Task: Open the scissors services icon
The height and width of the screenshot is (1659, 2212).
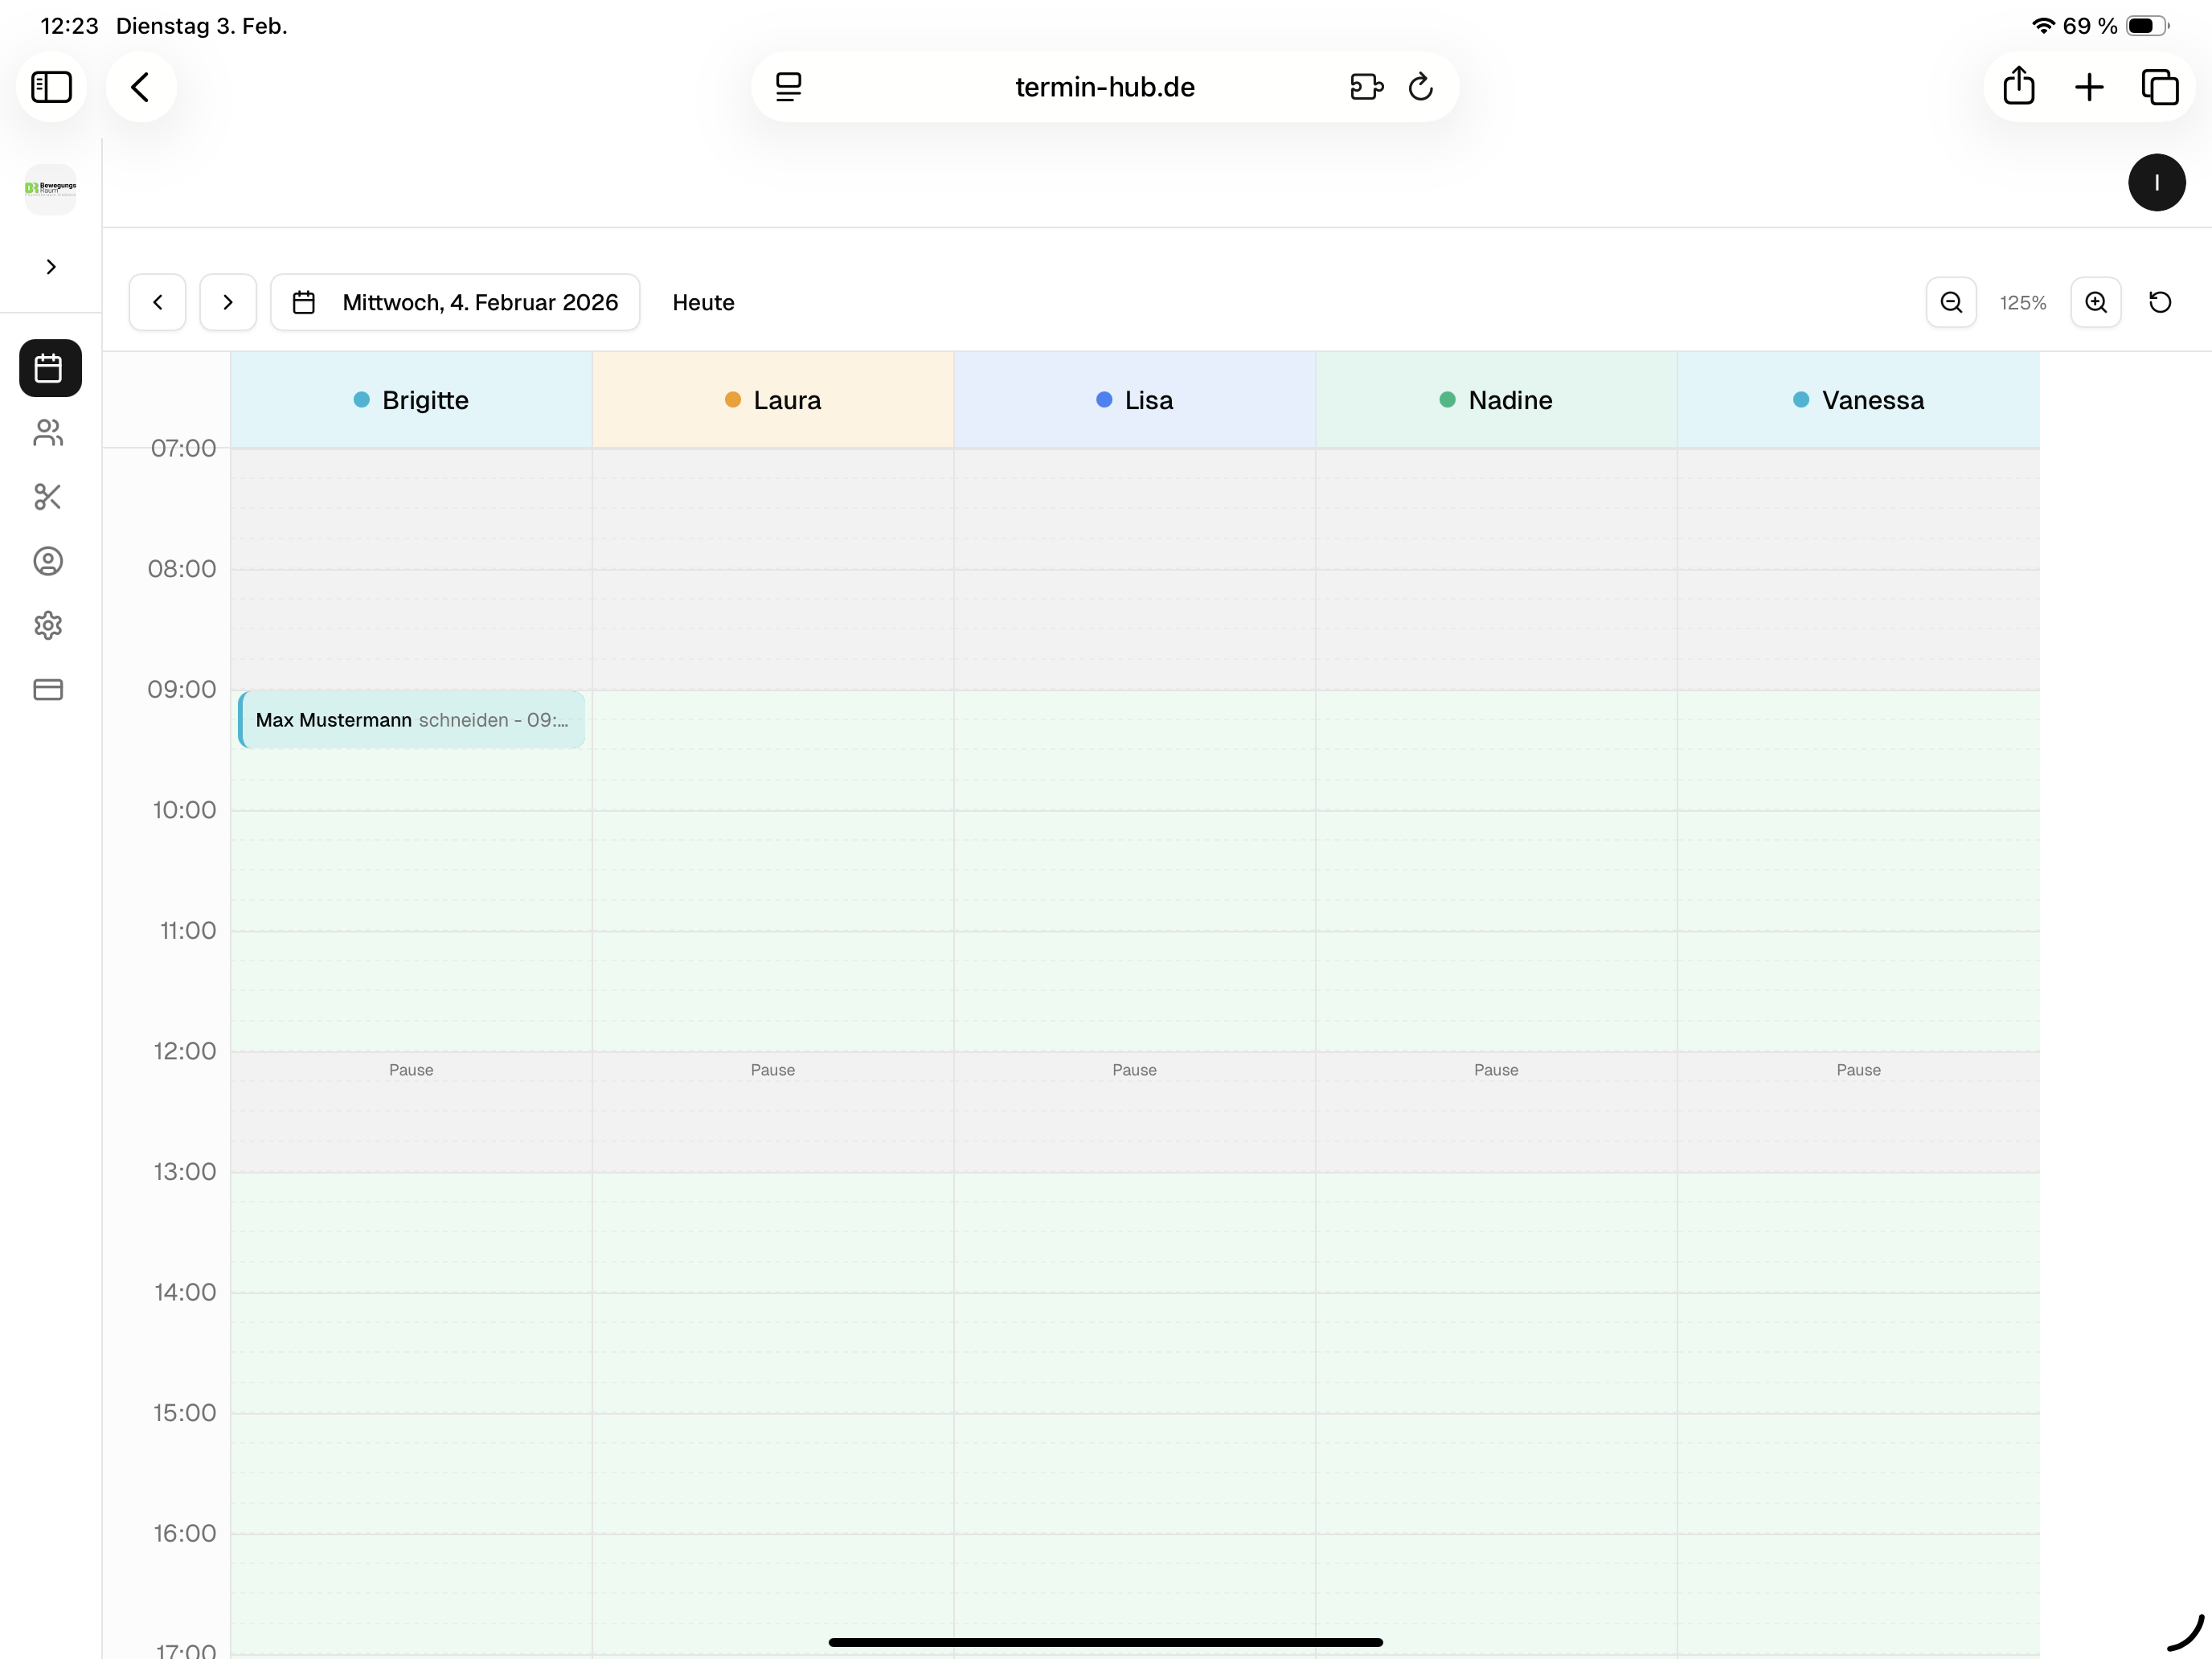Action: point(48,497)
